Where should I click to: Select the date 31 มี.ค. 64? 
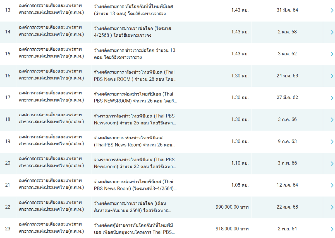[x=287, y=10]
